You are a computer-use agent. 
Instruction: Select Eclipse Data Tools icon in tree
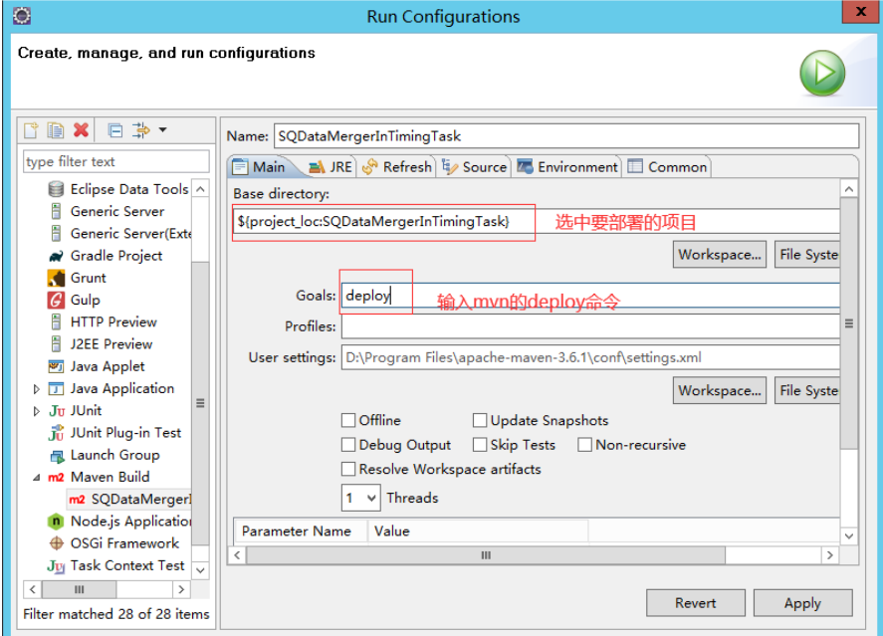tap(56, 189)
